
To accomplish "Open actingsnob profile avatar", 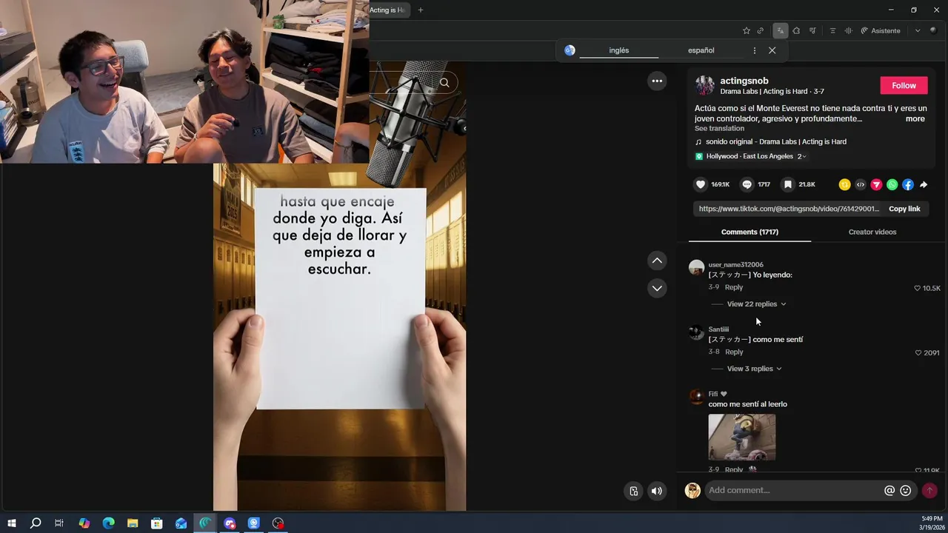I will tap(704, 85).
